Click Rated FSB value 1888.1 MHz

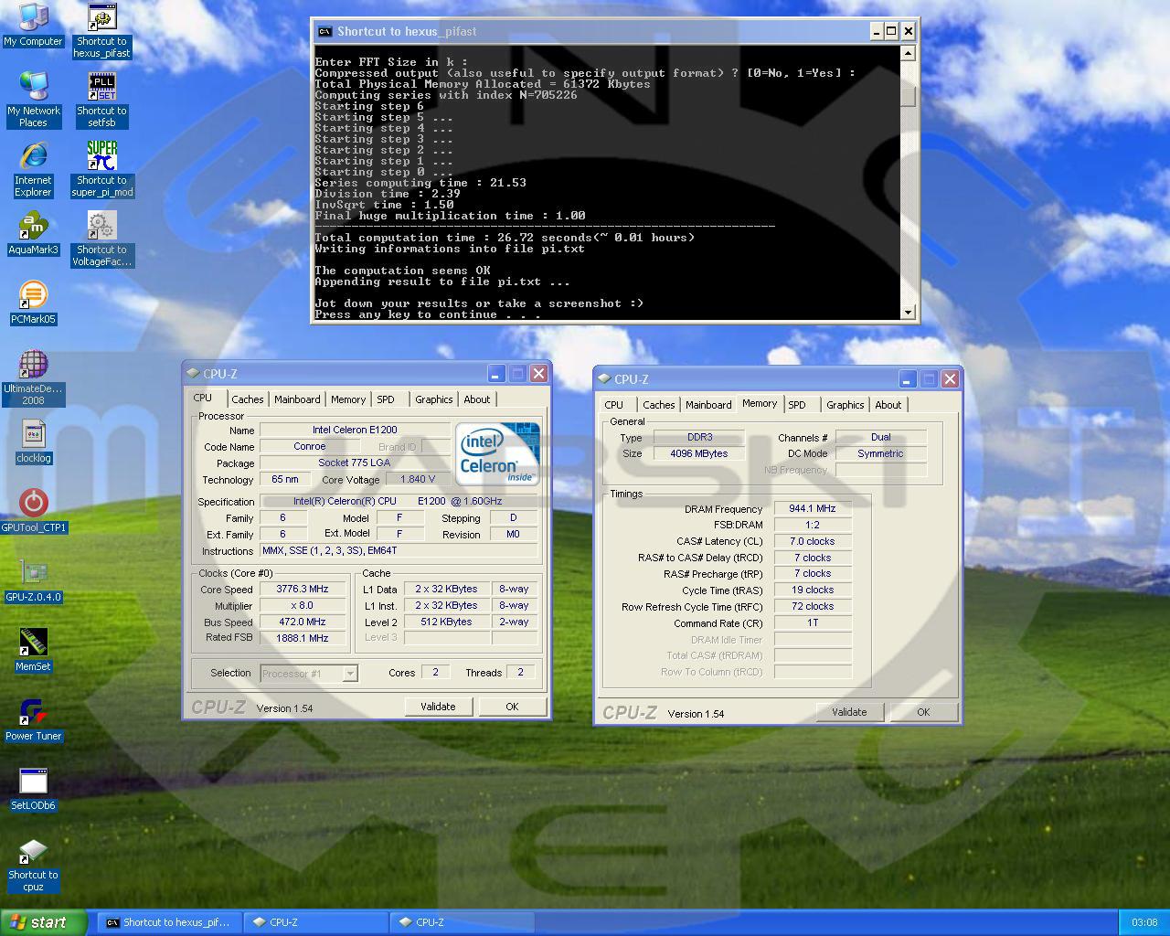click(x=303, y=639)
